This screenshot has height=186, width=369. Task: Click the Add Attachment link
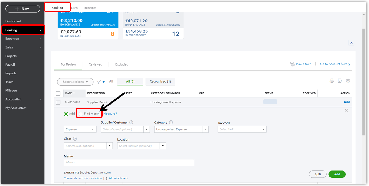(x=118, y=178)
